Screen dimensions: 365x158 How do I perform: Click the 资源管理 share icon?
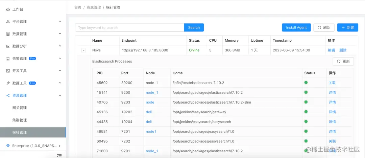[8, 95]
